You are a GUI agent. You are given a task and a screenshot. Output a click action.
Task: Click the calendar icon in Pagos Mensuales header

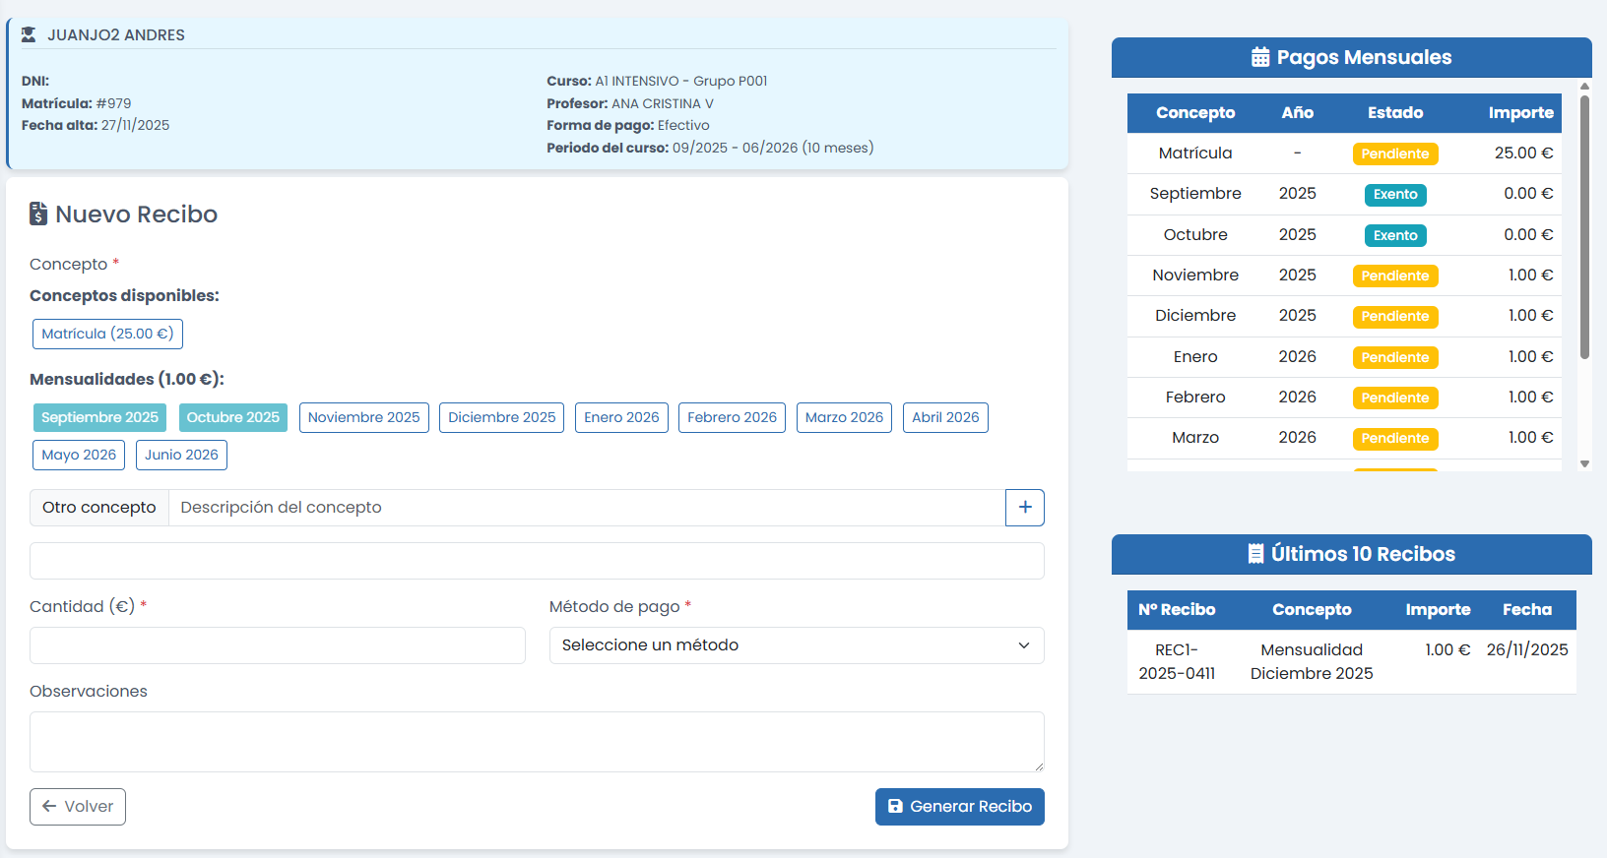pos(1259,57)
